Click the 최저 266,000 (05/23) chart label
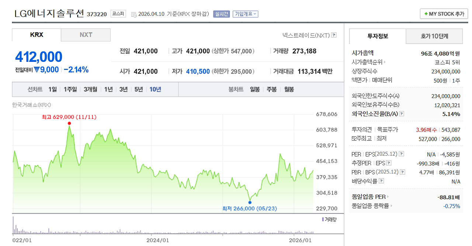Image resolution: width=472 pixels, height=246 pixels. 250,208
